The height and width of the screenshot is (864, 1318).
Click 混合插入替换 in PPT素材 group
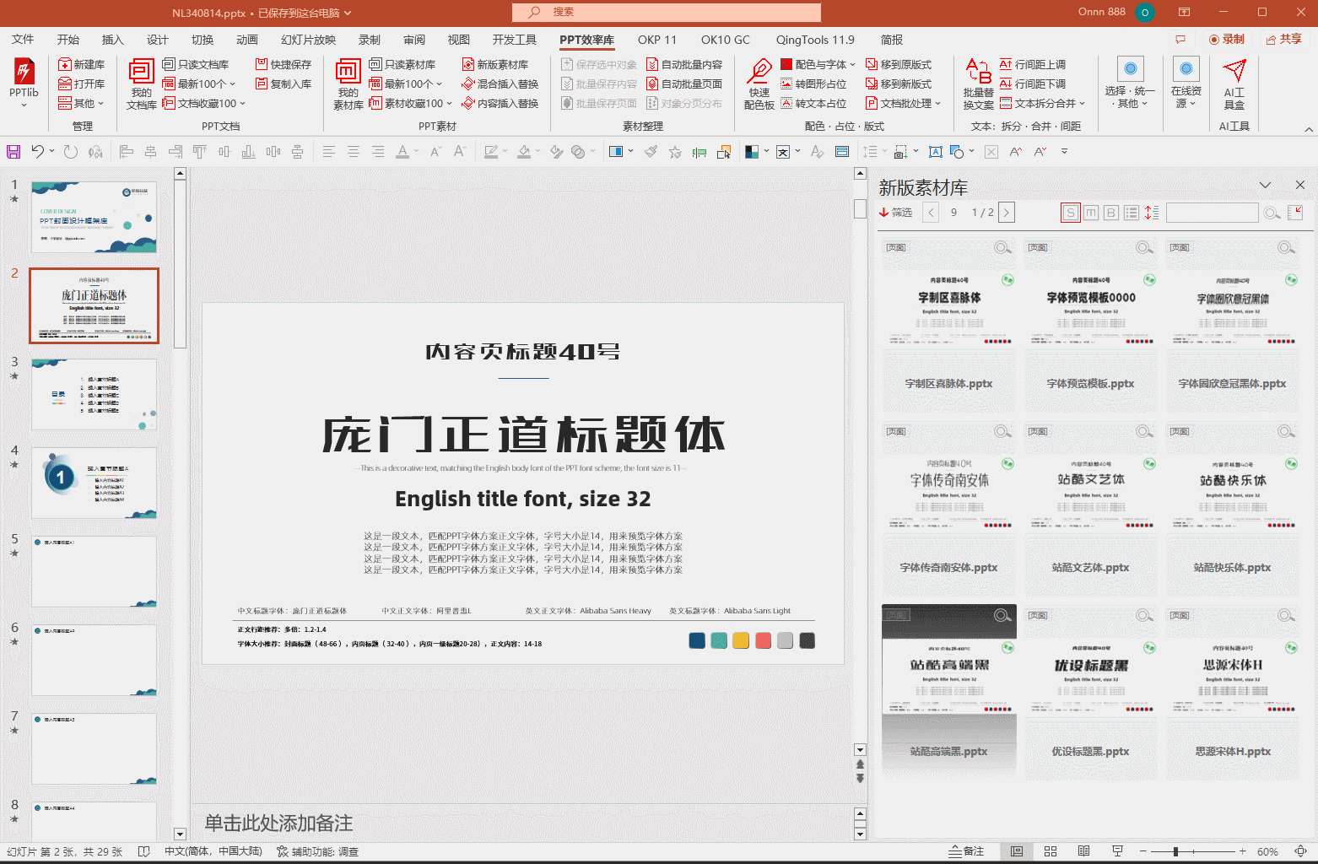[x=500, y=84]
